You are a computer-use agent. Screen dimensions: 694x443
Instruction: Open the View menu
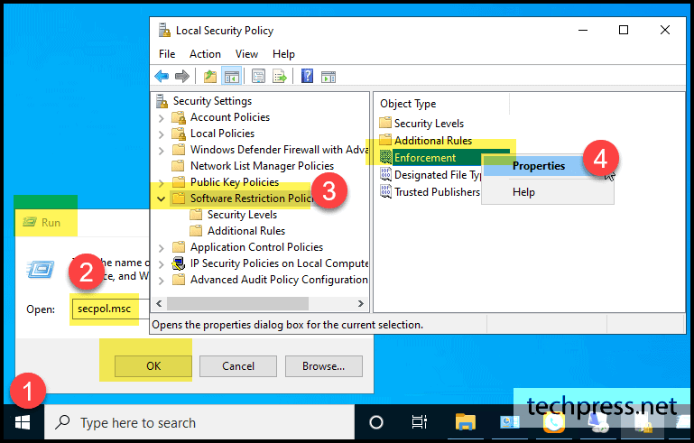click(x=246, y=54)
